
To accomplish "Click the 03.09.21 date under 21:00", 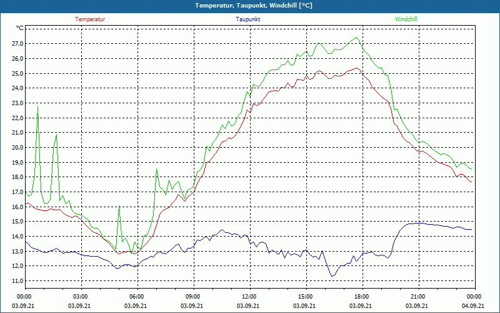I will (x=417, y=305).
